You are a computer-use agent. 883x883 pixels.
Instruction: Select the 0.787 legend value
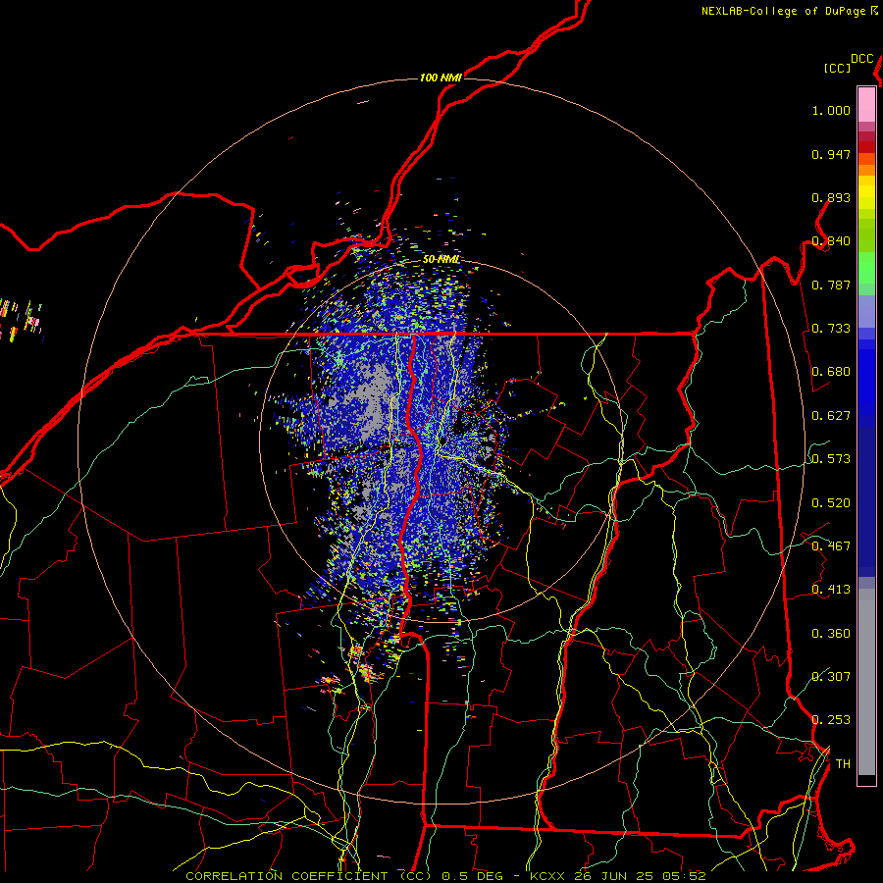(x=831, y=285)
